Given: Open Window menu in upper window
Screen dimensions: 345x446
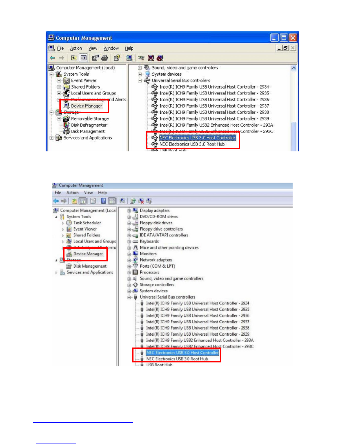Looking at the screenshot, I should coord(111,48).
